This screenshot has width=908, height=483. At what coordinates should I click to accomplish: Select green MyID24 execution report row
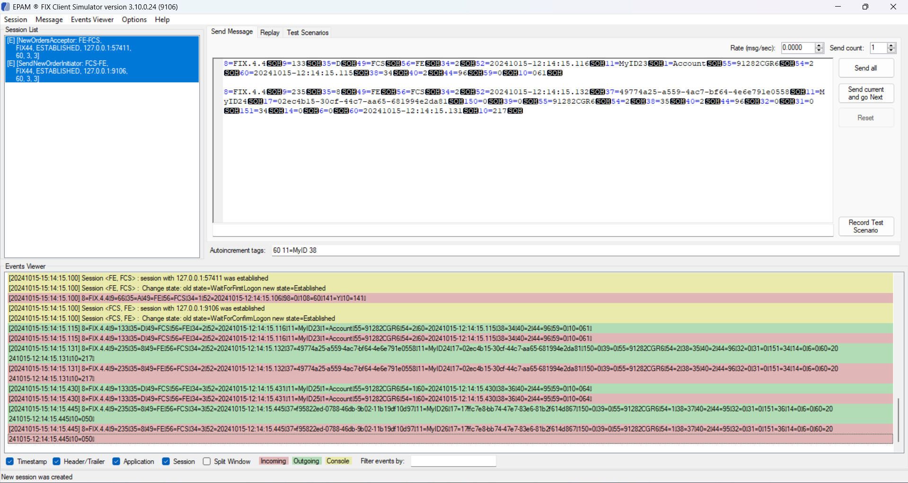click(x=450, y=353)
